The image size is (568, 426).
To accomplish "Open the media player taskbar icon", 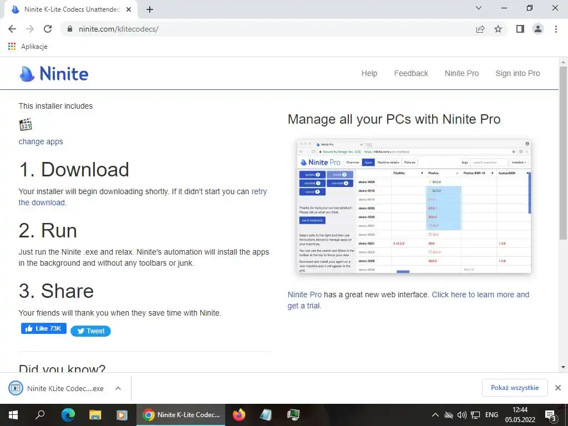I will [x=122, y=415].
